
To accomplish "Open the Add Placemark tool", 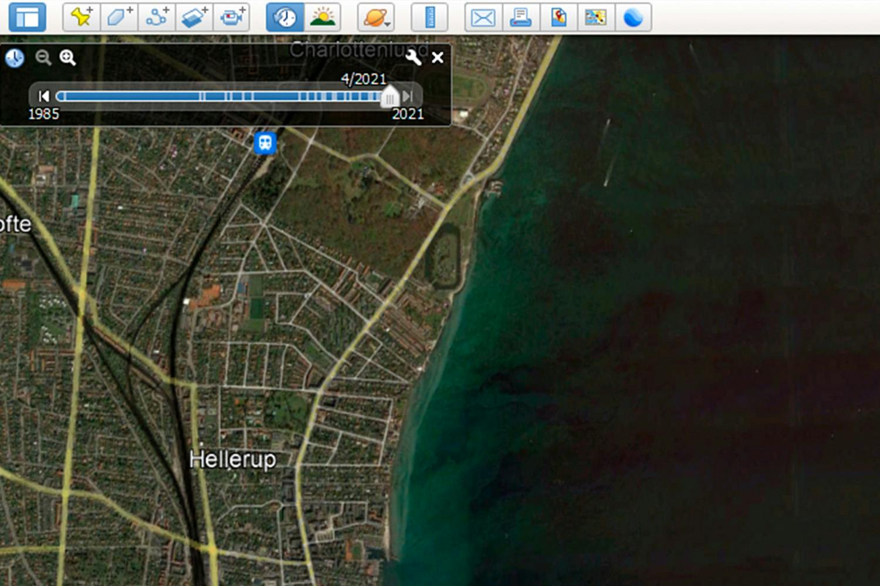I will 82,16.
